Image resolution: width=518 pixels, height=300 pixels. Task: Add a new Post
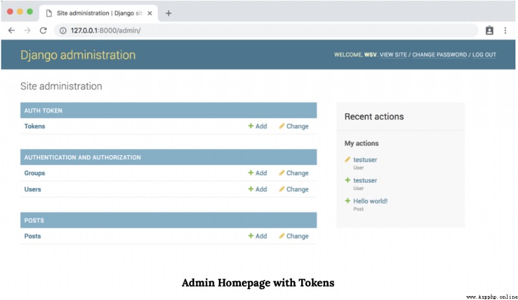[x=258, y=236]
